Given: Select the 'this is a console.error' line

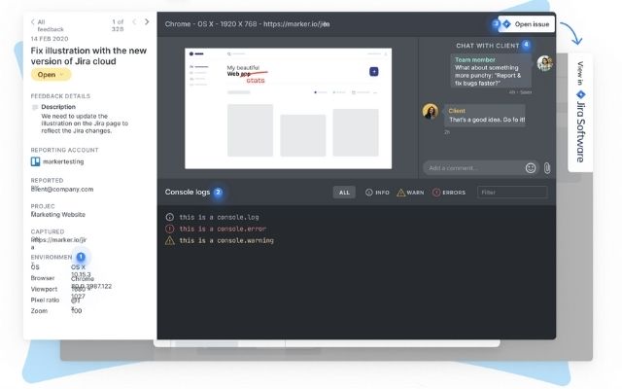Looking at the screenshot, I should pos(223,229).
